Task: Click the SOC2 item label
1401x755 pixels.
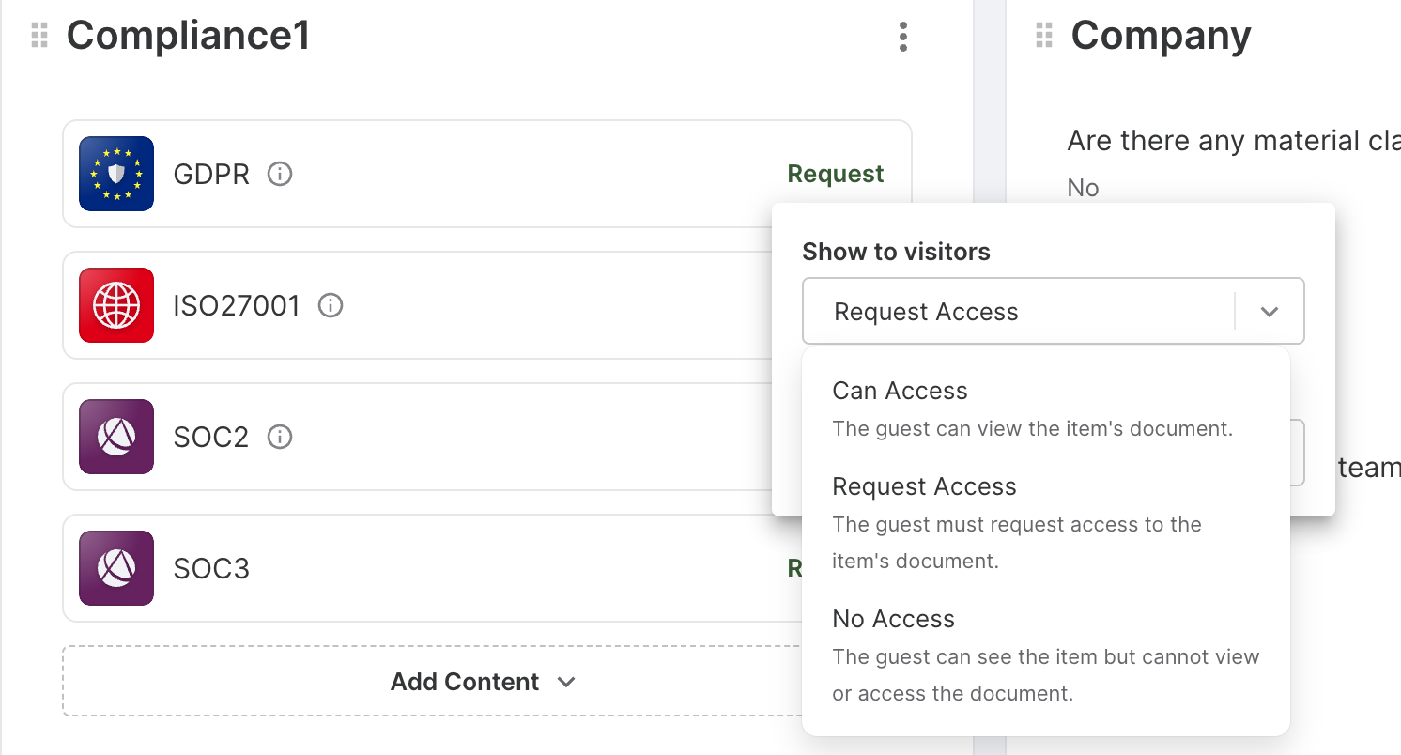Action: (211, 437)
